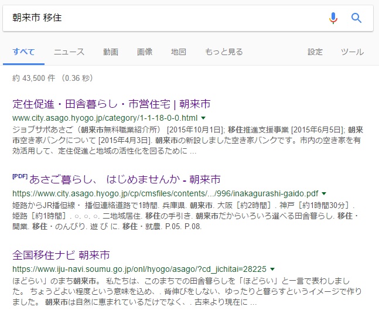The height and width of the screenshot is (310, 379).
Task: Open the 地図 tab
Action: click(179, 52)
